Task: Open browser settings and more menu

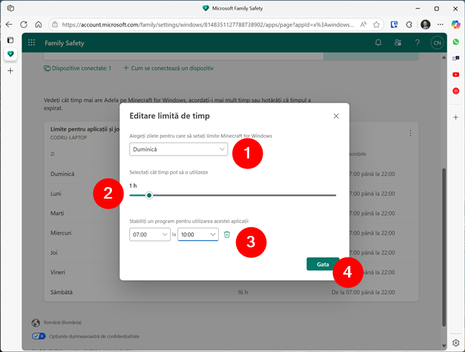Action: 441,24
